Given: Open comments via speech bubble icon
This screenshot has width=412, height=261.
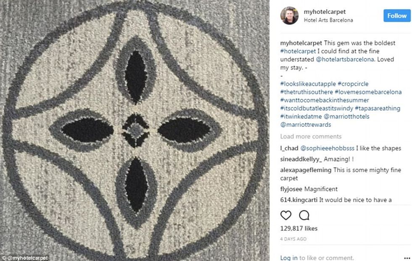Looking at the screenshot, I should [304, 215].
